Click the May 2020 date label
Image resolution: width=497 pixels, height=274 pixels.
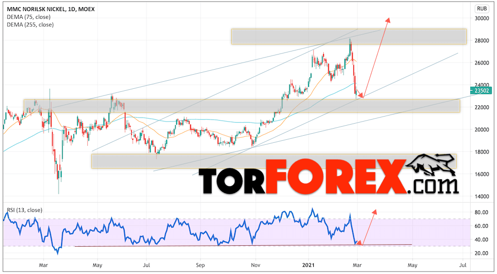point(97,265)
